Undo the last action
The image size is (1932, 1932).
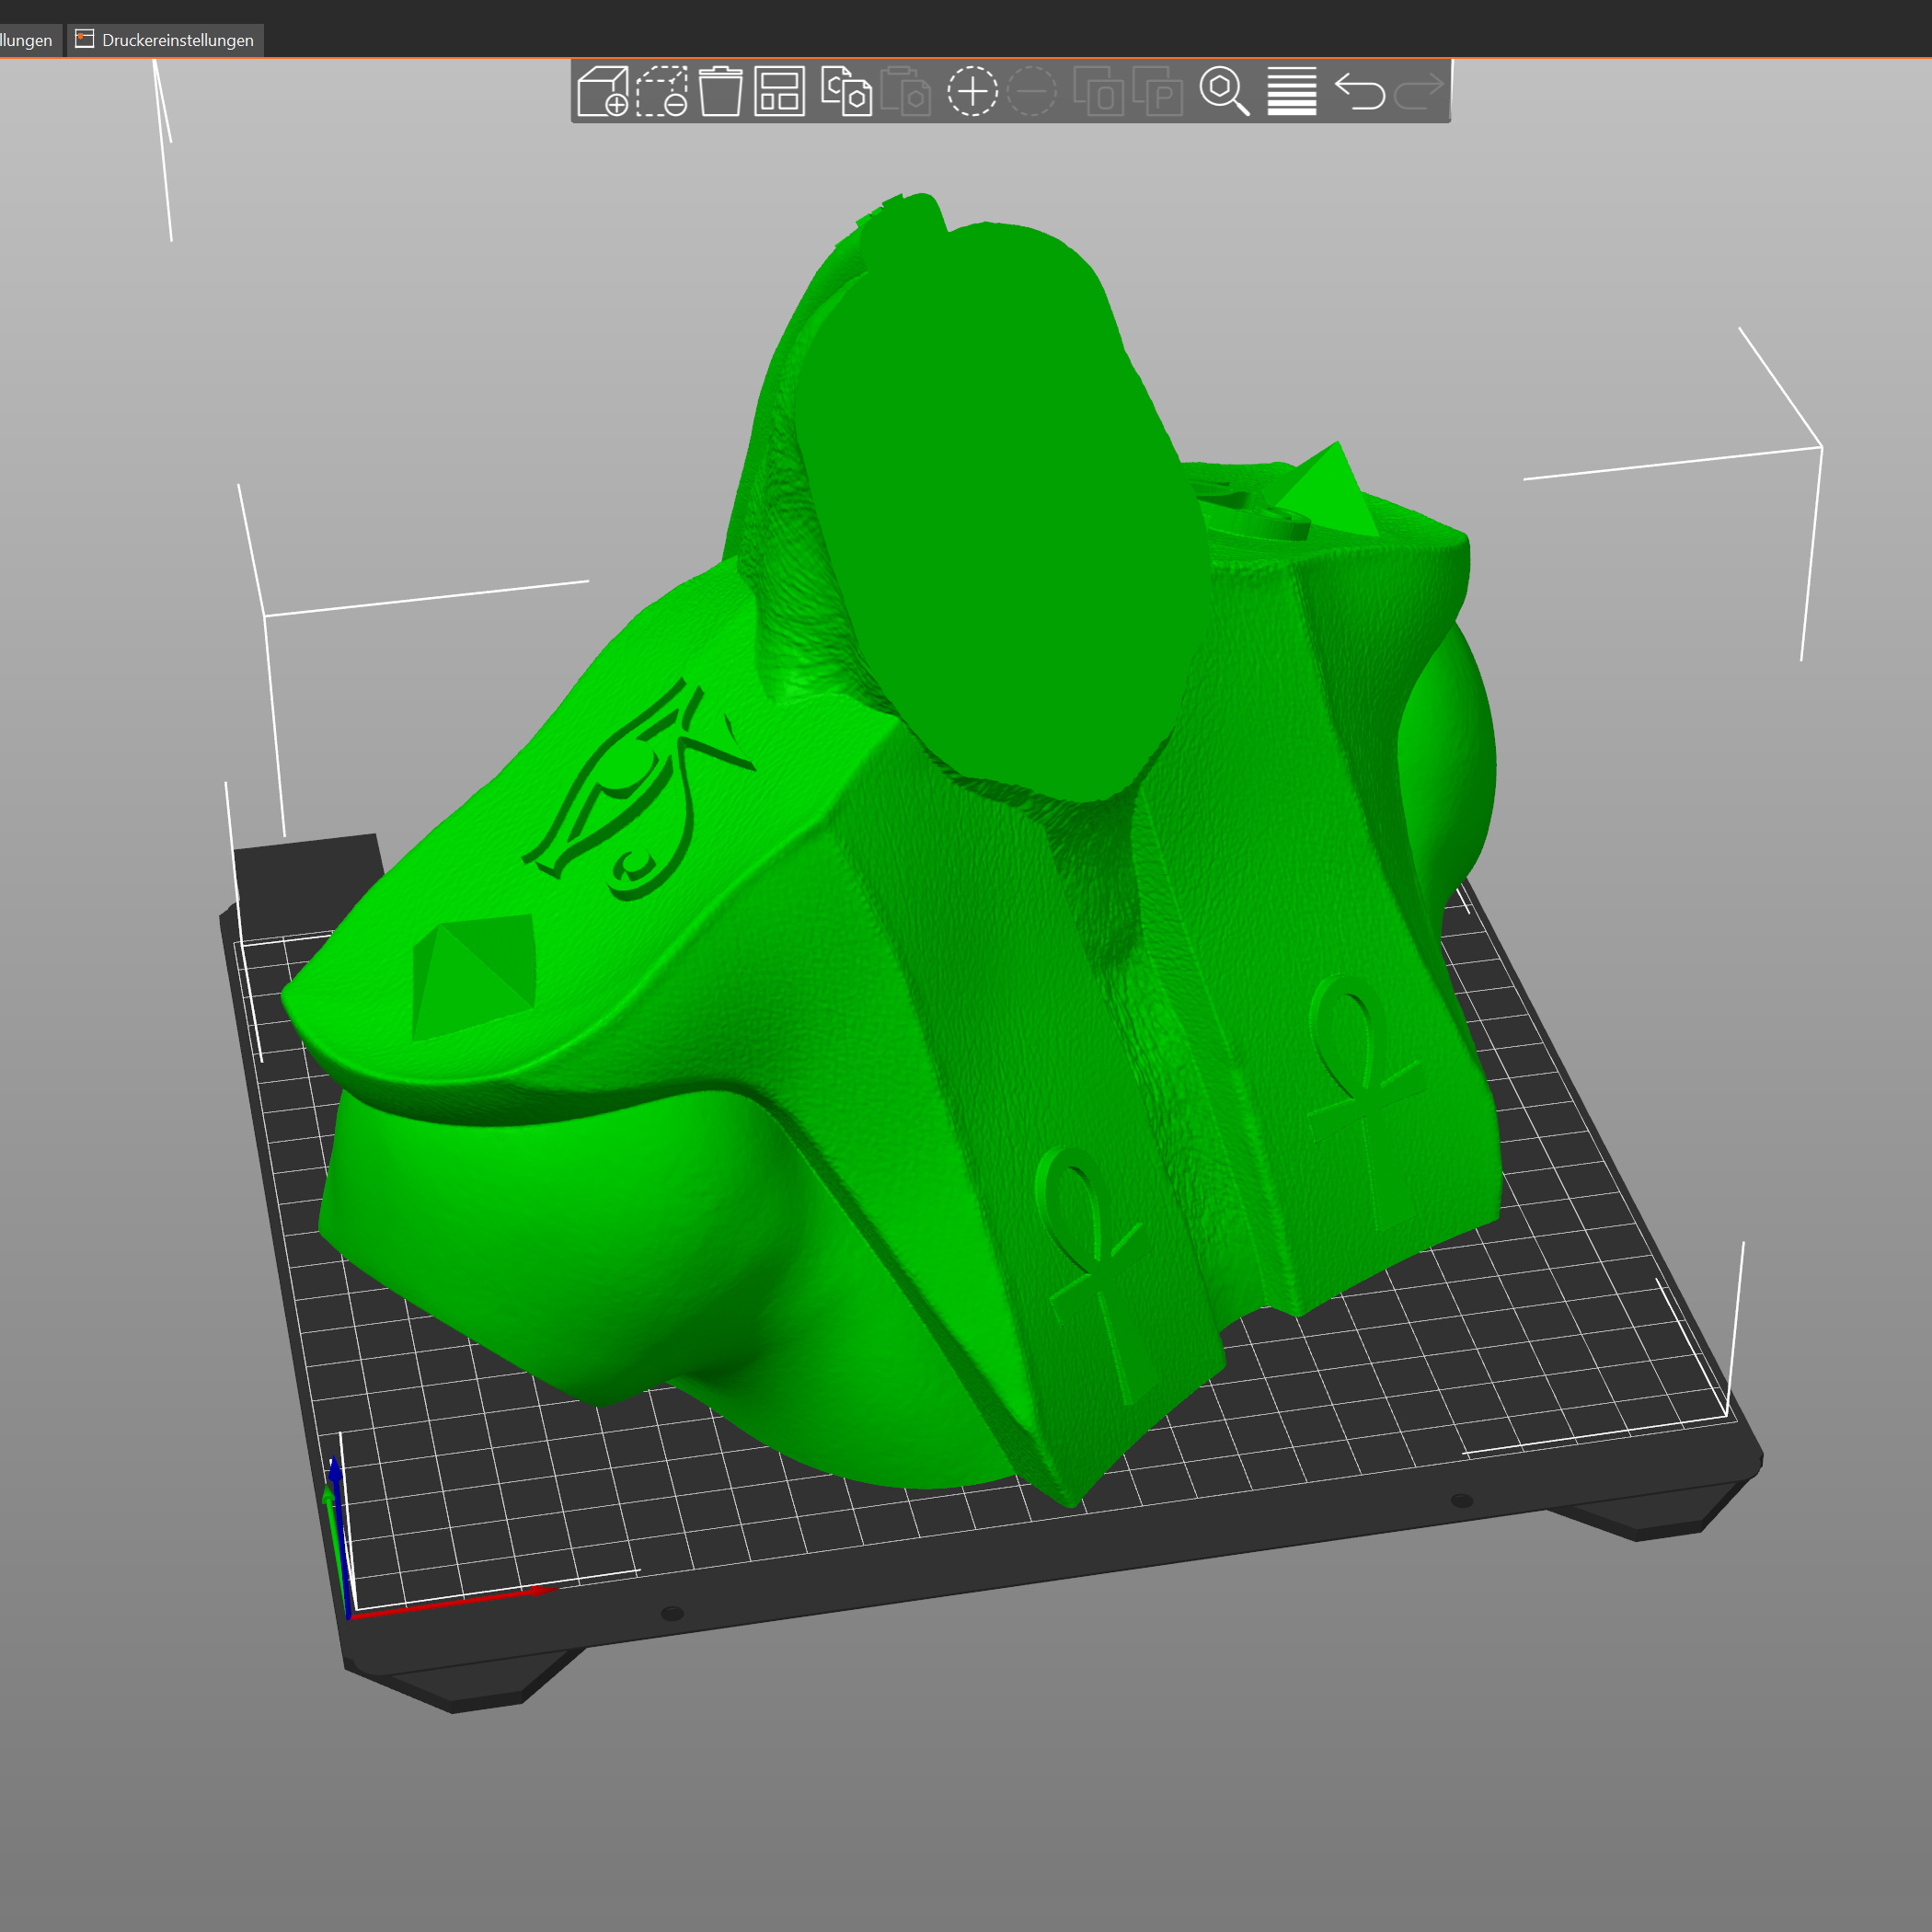pos(1360,91)
